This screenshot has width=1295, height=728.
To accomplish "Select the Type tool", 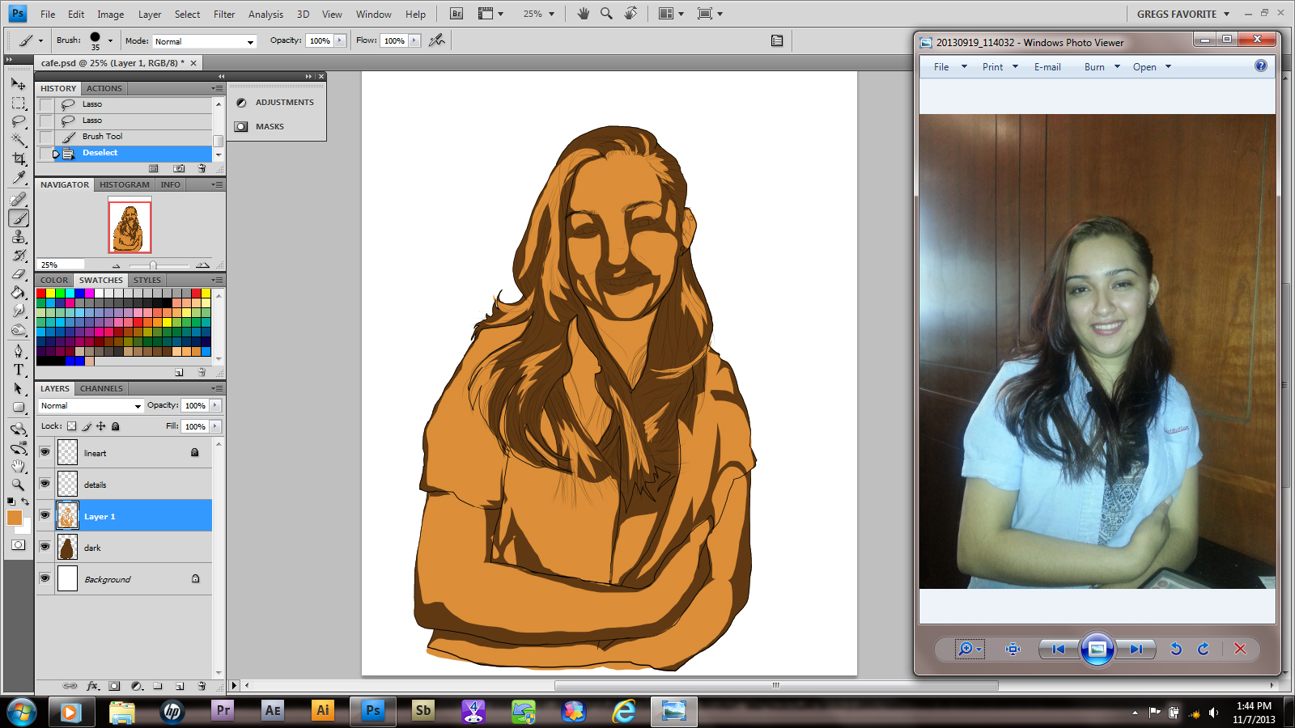I will pyautogui.click(x=19, y=370).
